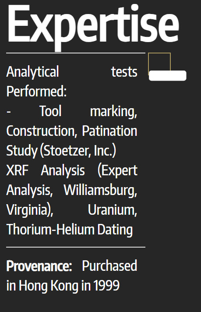Click the horizontal divider above Provenance
Viewport: 201px width, 312px height.
point(76,247)
